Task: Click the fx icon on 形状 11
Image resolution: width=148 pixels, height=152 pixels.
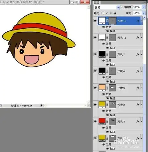Action: (x=138, y=38)
